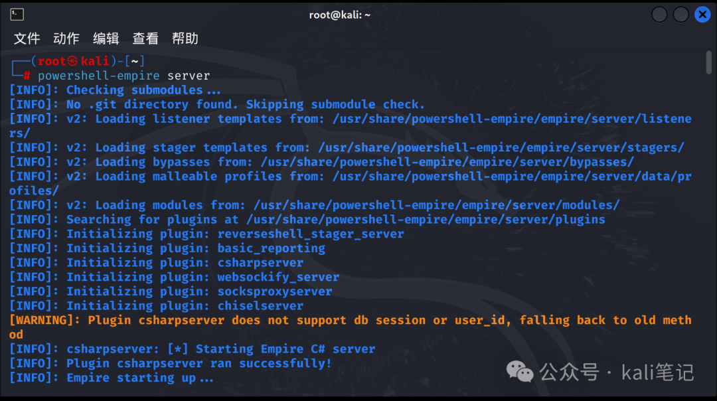Click the terminal icon in the title bar
The height and width of the screenshot is (401, 717).
(17, 15)
